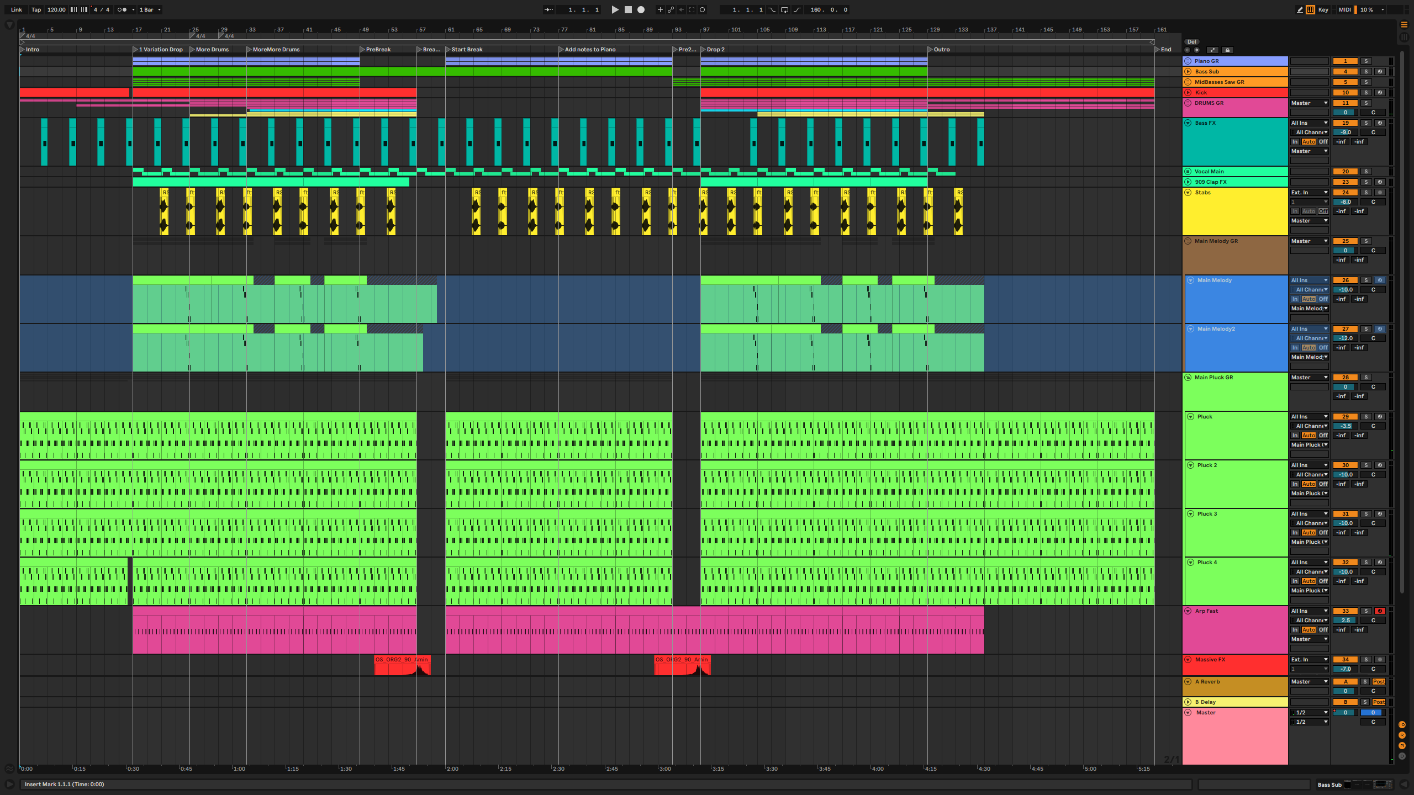This screenshot has width=1414, height=795.
Task: Click the MIDI overdub plus icon
Action: tap(659, 9)
